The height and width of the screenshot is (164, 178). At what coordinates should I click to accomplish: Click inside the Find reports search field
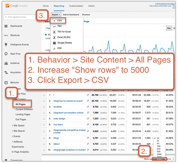[20, 17]
